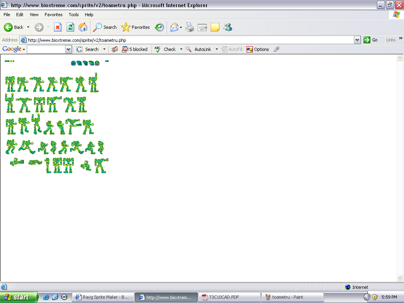Image resolution: width=404 pixels, height=303 pixels.
Task: Switch to toametru - Paint taskbar item
Action: (x=292, y=297)
